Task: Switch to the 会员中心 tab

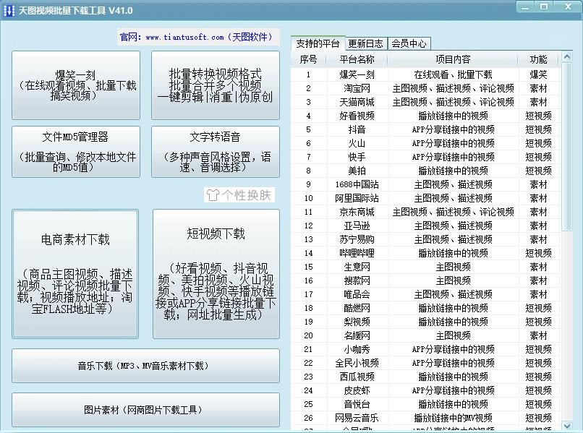Action: click(409, 43)
